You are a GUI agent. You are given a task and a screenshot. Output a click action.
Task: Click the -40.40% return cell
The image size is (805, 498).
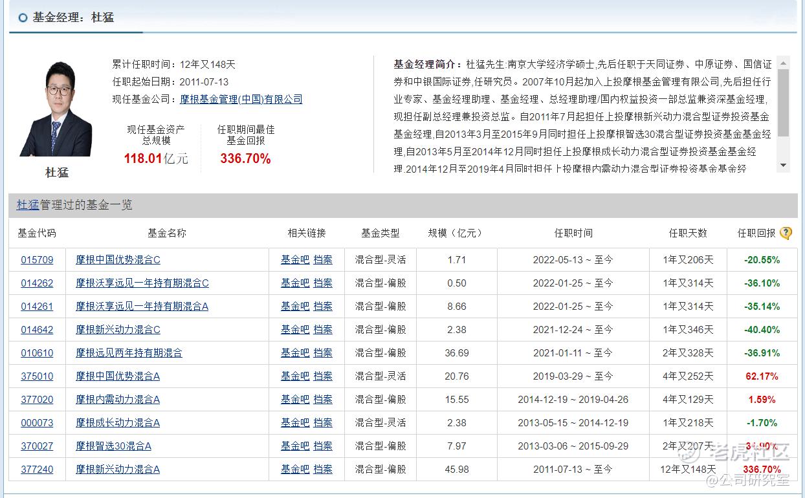[763, 330]
